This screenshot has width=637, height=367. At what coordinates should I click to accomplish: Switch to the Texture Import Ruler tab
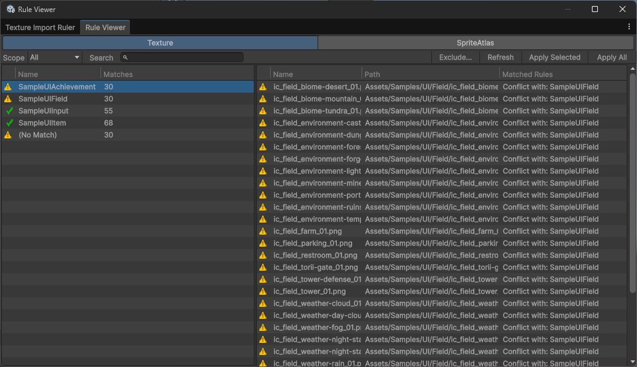(x=40, y=27)
